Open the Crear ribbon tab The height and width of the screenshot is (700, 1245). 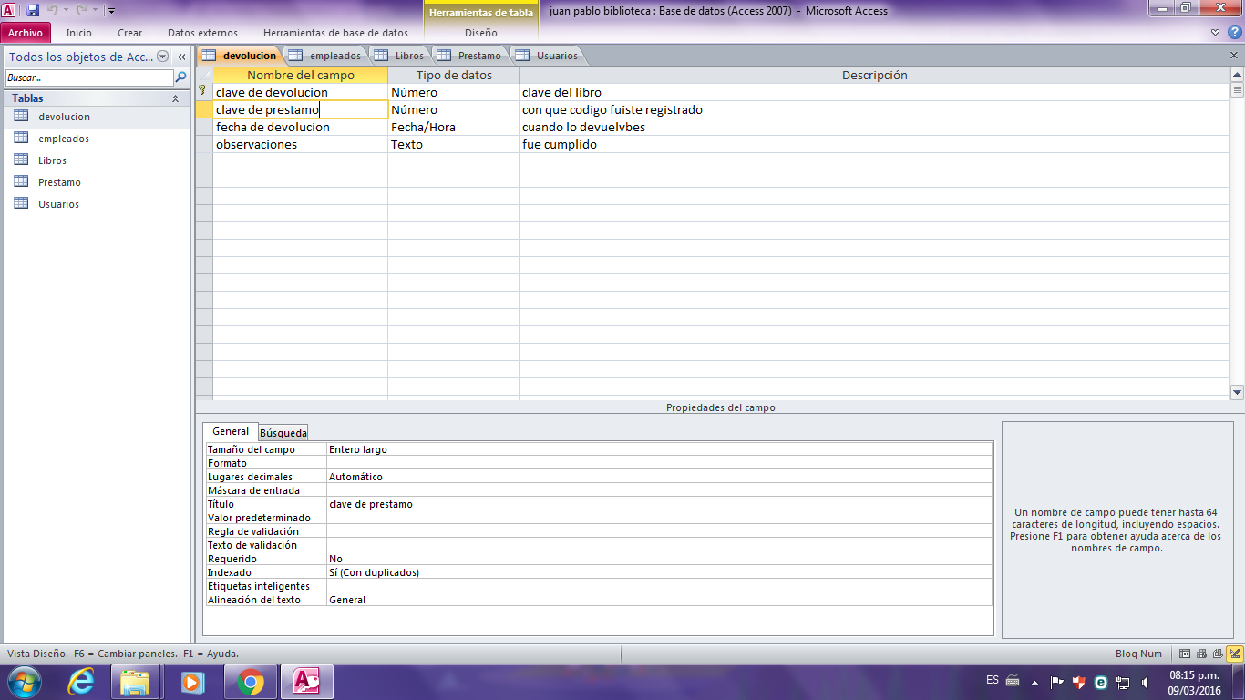pyautogui.click(x=130, y=33)
